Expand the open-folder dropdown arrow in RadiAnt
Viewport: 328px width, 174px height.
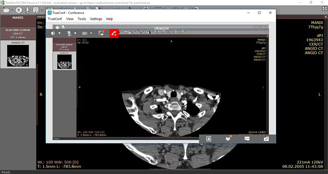point(12,10)
